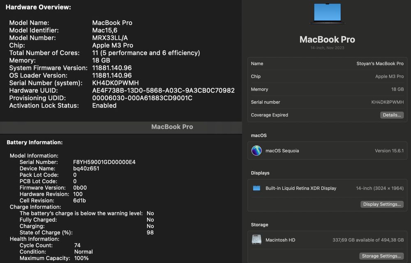Viewport: 411px width, 263px height.
Task: Open Storage Settings…
Action: tap(381, 256)
